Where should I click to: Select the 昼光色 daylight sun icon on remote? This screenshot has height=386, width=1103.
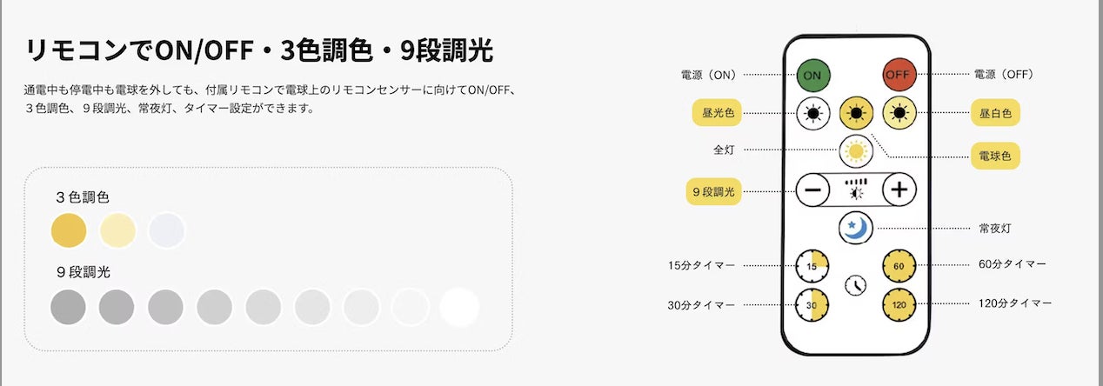(812, 114)
